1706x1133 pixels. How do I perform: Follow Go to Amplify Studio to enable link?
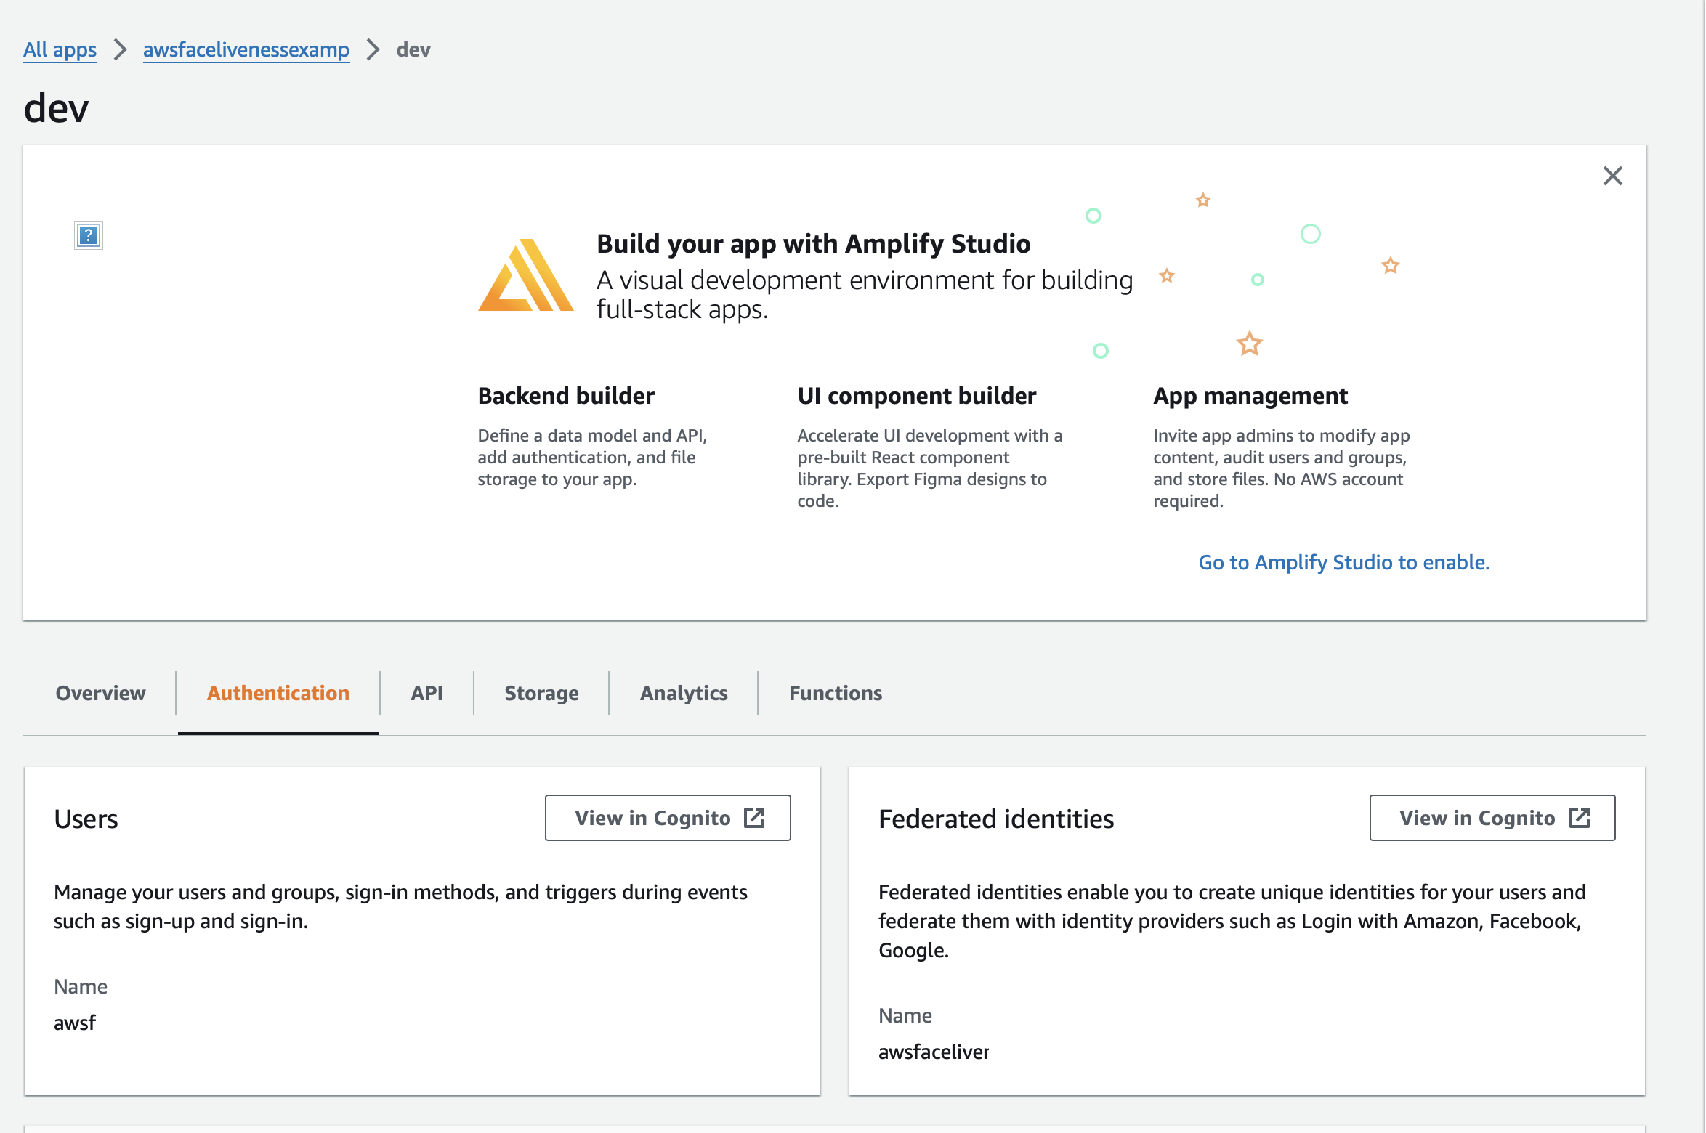pyautogui.click(x=1343, y=562)
